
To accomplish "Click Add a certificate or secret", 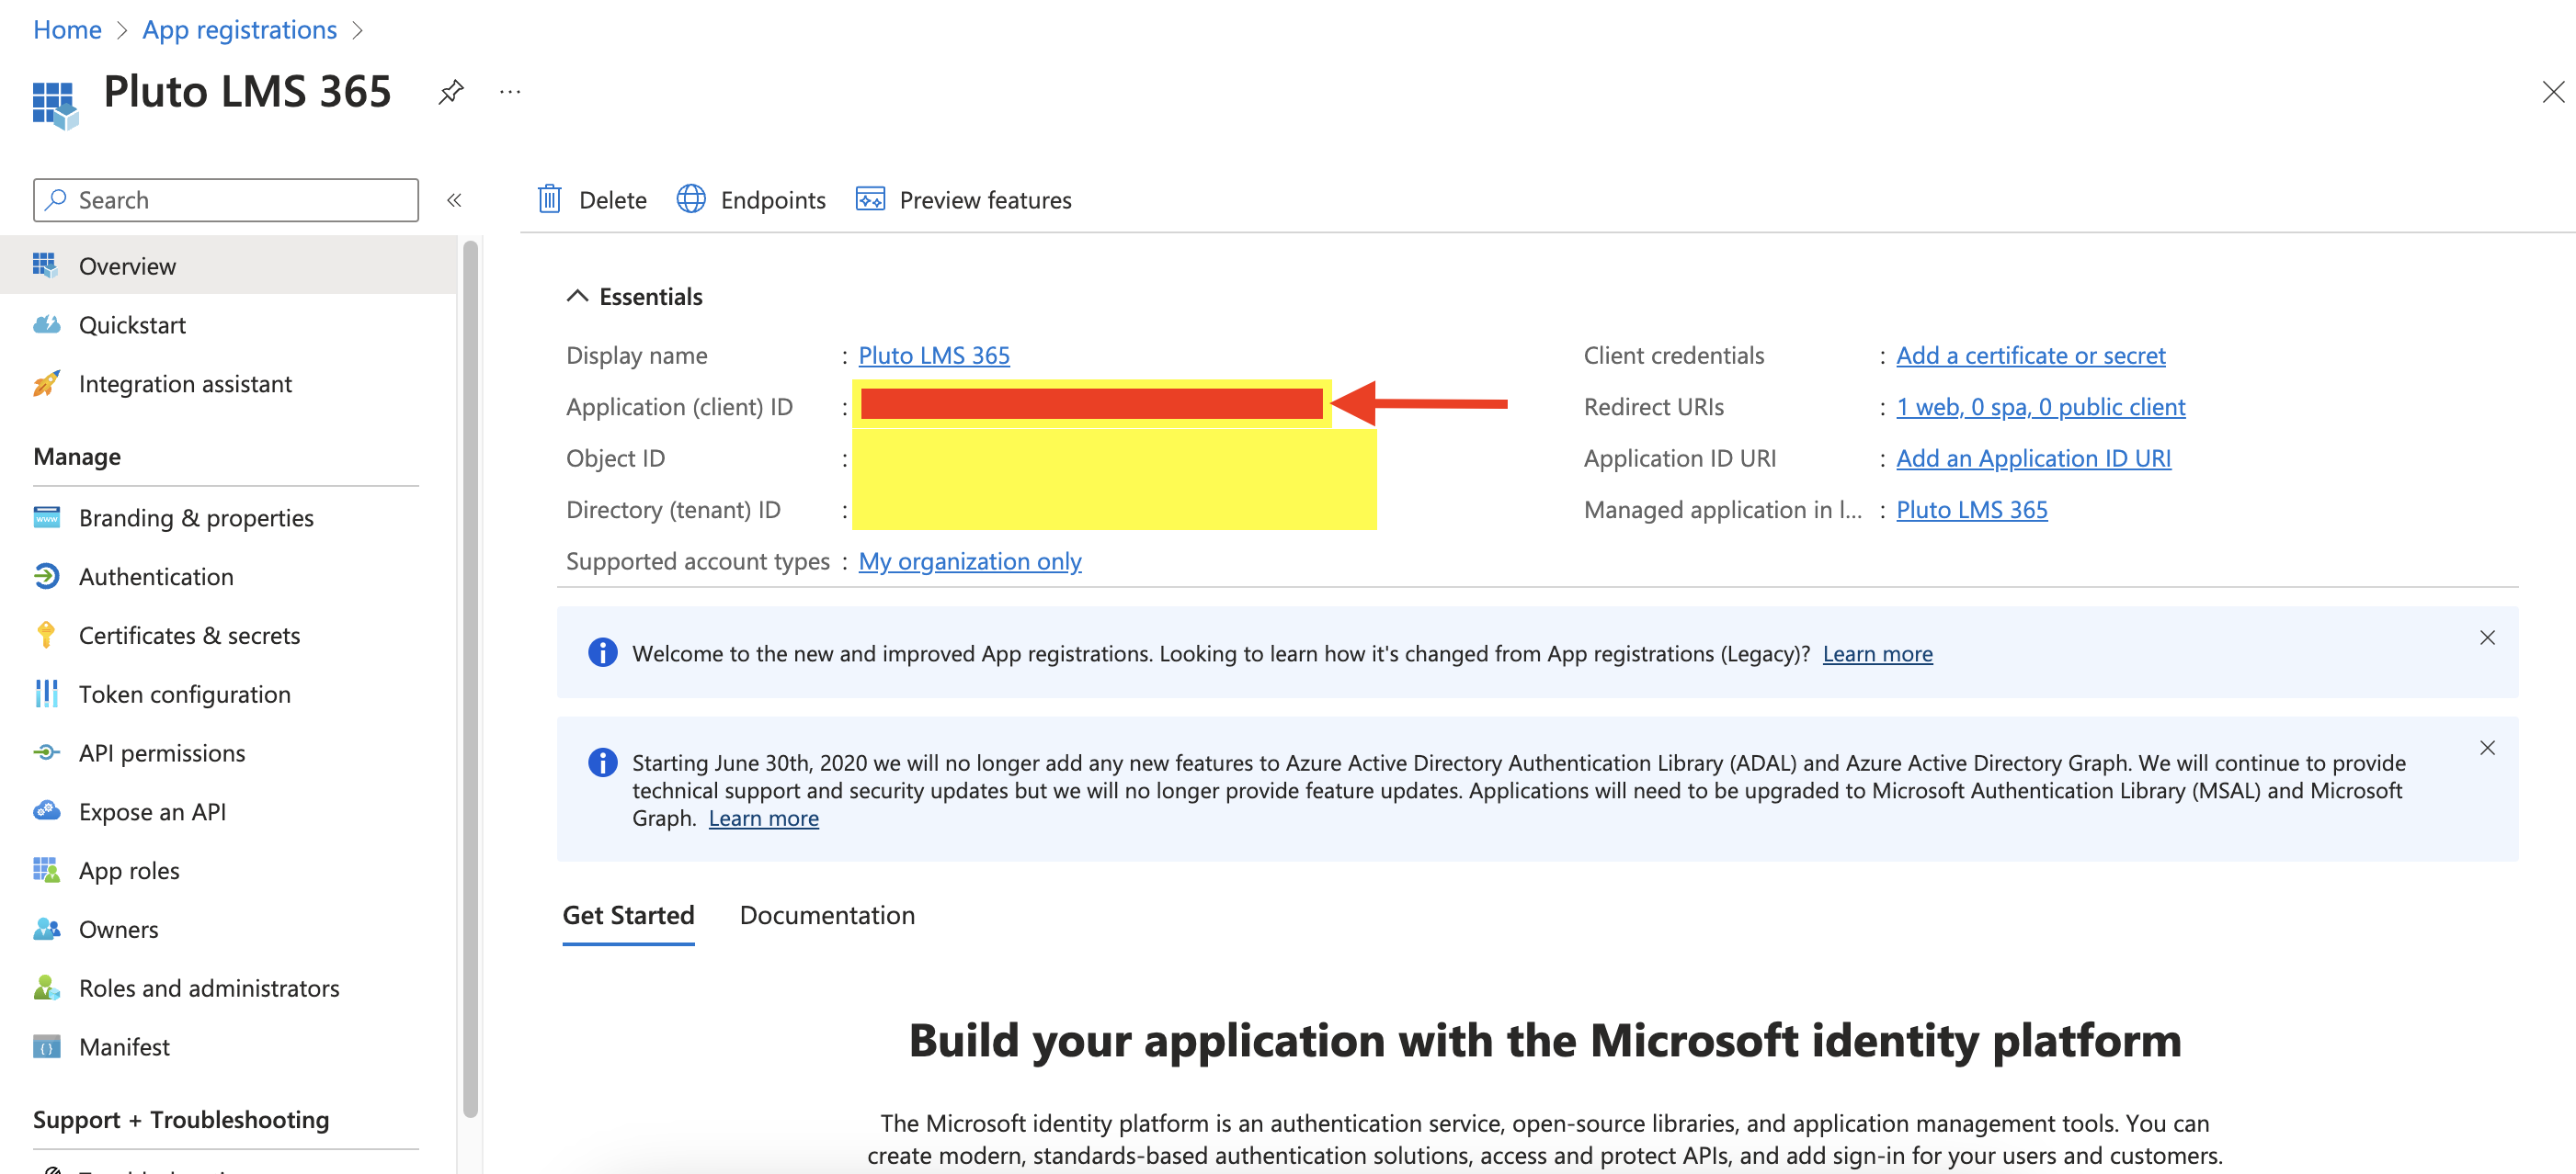I will 2030,355.
